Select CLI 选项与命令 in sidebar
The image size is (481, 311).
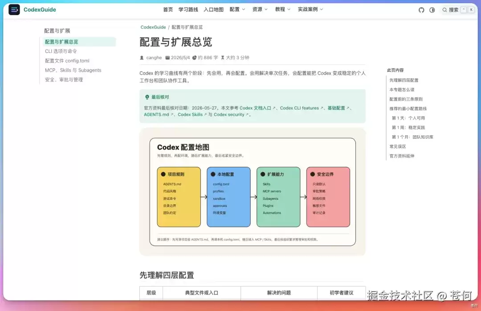point(61,51)
